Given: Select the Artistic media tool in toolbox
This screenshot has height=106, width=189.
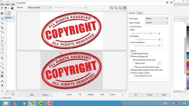Looking at the screenshot, I should pyautogui.click(x=2, y=41).
